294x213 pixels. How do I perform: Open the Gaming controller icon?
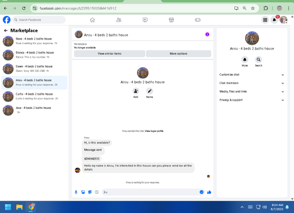198,20
